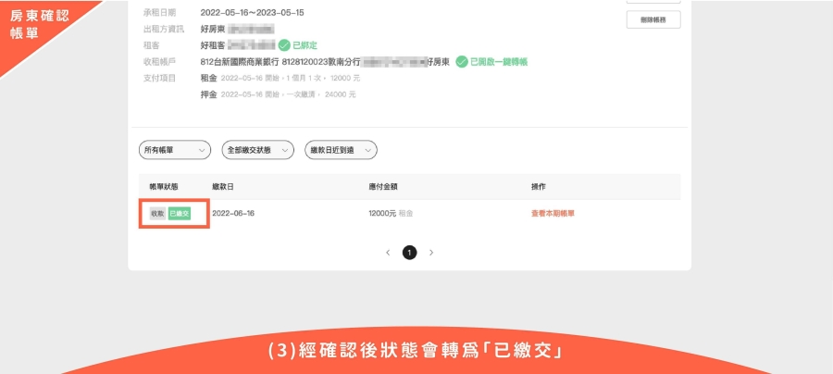Select page 1 in pagination

(410, 253)
